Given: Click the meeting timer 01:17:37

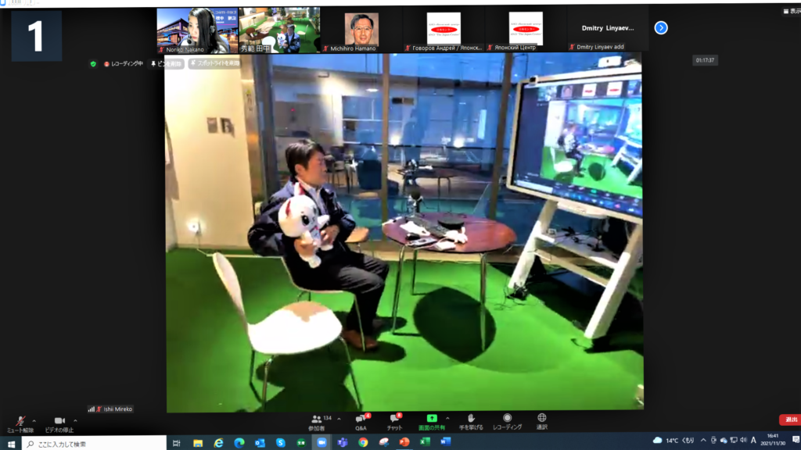Looking at the screenshot, I should click(705, 60).
